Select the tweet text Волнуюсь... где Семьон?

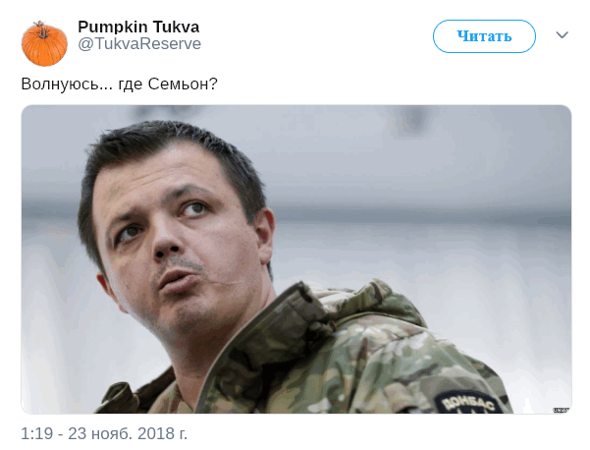[119, 84]
